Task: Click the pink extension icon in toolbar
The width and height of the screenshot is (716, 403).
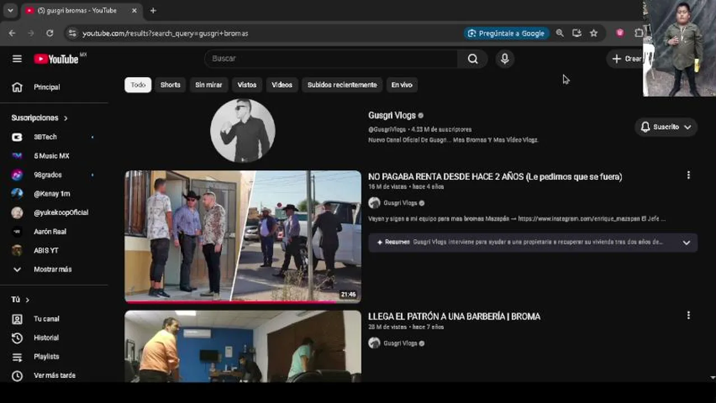Action: coord(620,34)
